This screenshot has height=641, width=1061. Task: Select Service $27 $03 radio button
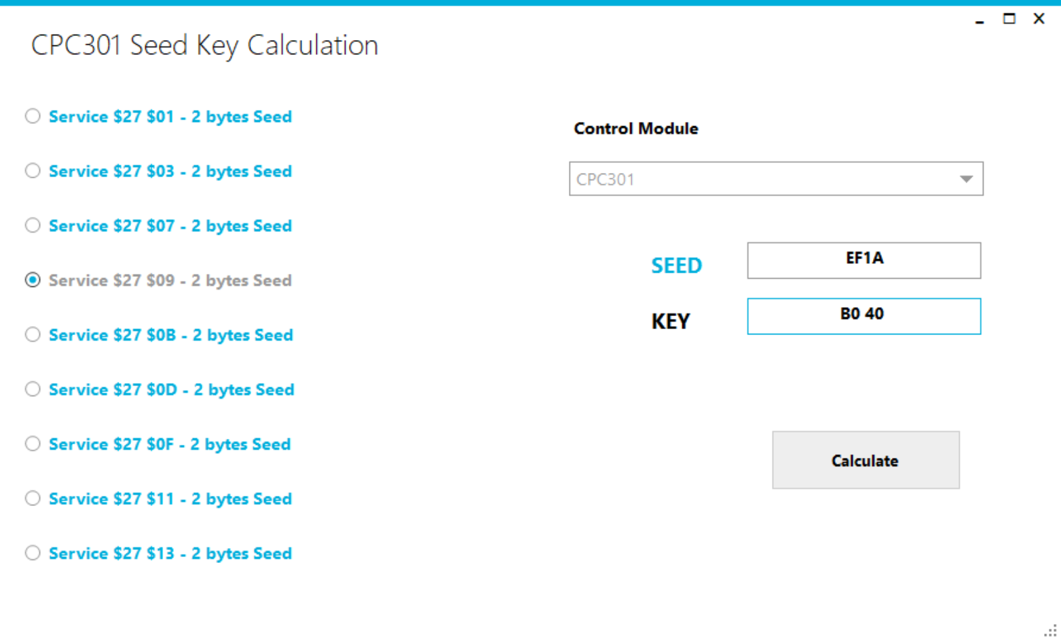(x=33, y=171)
